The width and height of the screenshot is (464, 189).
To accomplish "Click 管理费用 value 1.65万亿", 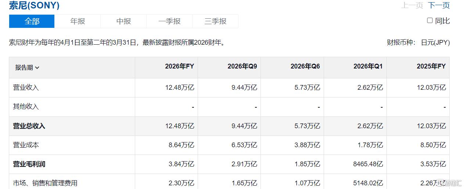I will point(244,183).
